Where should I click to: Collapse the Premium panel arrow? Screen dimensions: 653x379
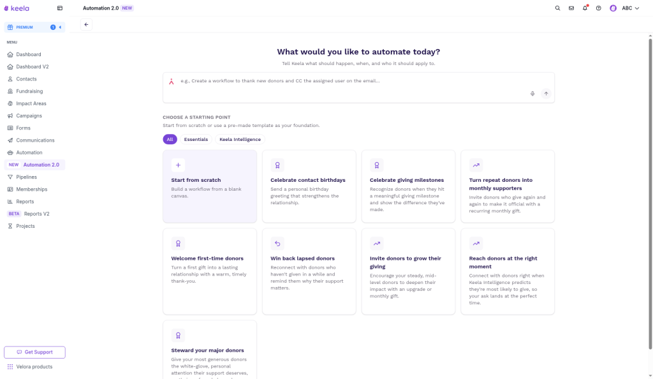pyautogui.click(x=60, y=27)
